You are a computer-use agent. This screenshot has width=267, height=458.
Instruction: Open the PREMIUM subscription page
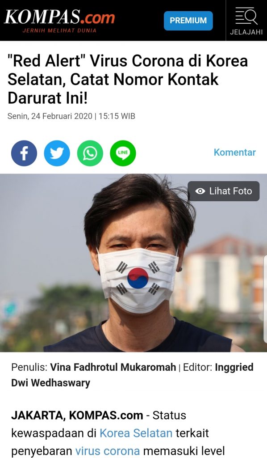pos(188,21)
